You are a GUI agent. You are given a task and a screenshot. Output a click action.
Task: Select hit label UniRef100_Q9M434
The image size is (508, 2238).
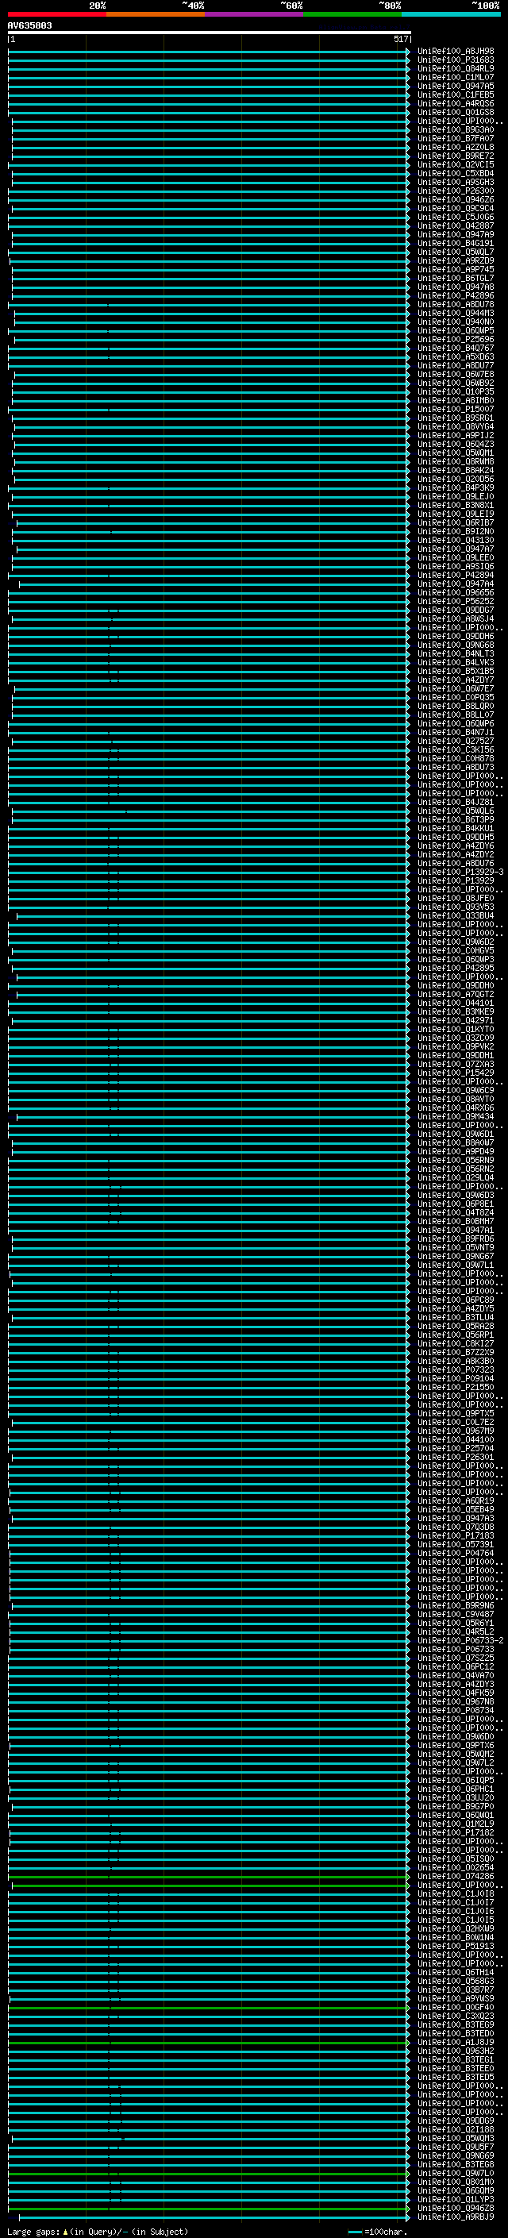click(455, 1116)
